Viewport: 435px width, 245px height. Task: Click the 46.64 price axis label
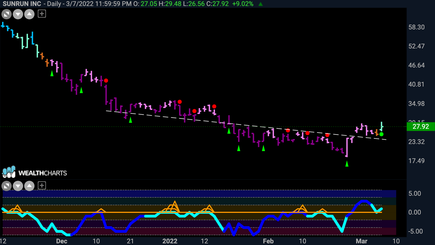click(x=417, y=65)
